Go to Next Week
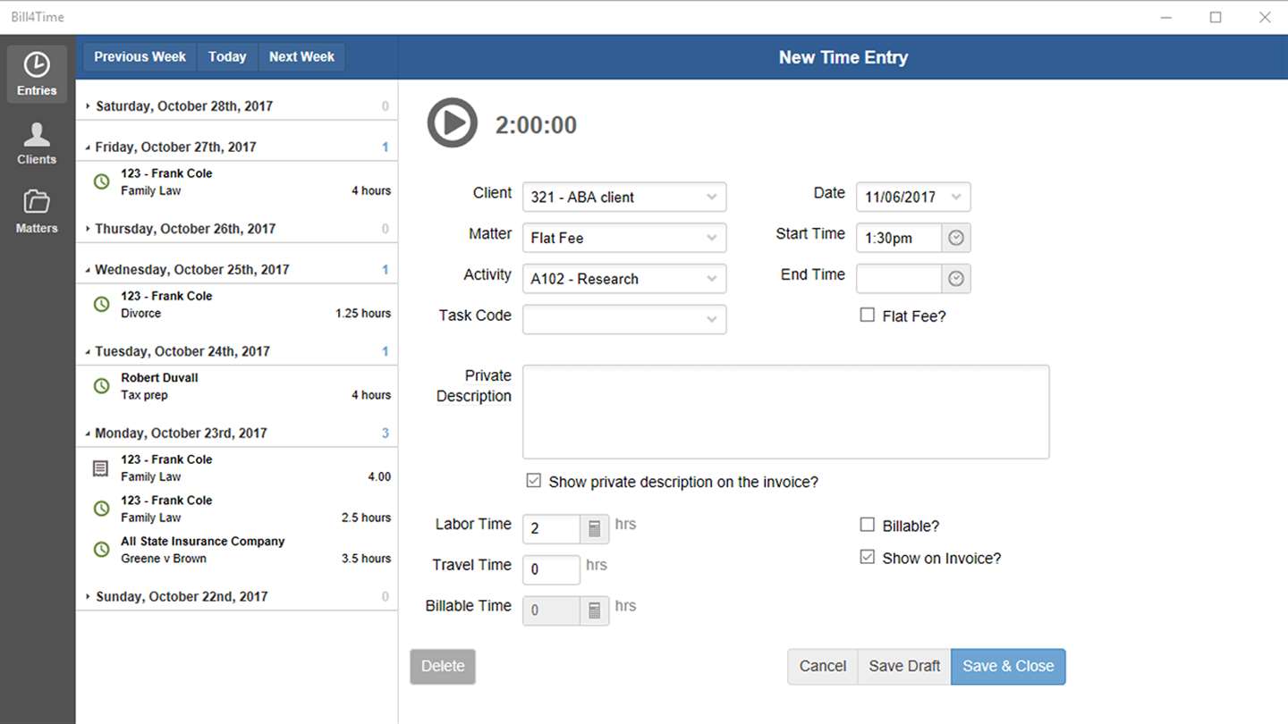 301,56
